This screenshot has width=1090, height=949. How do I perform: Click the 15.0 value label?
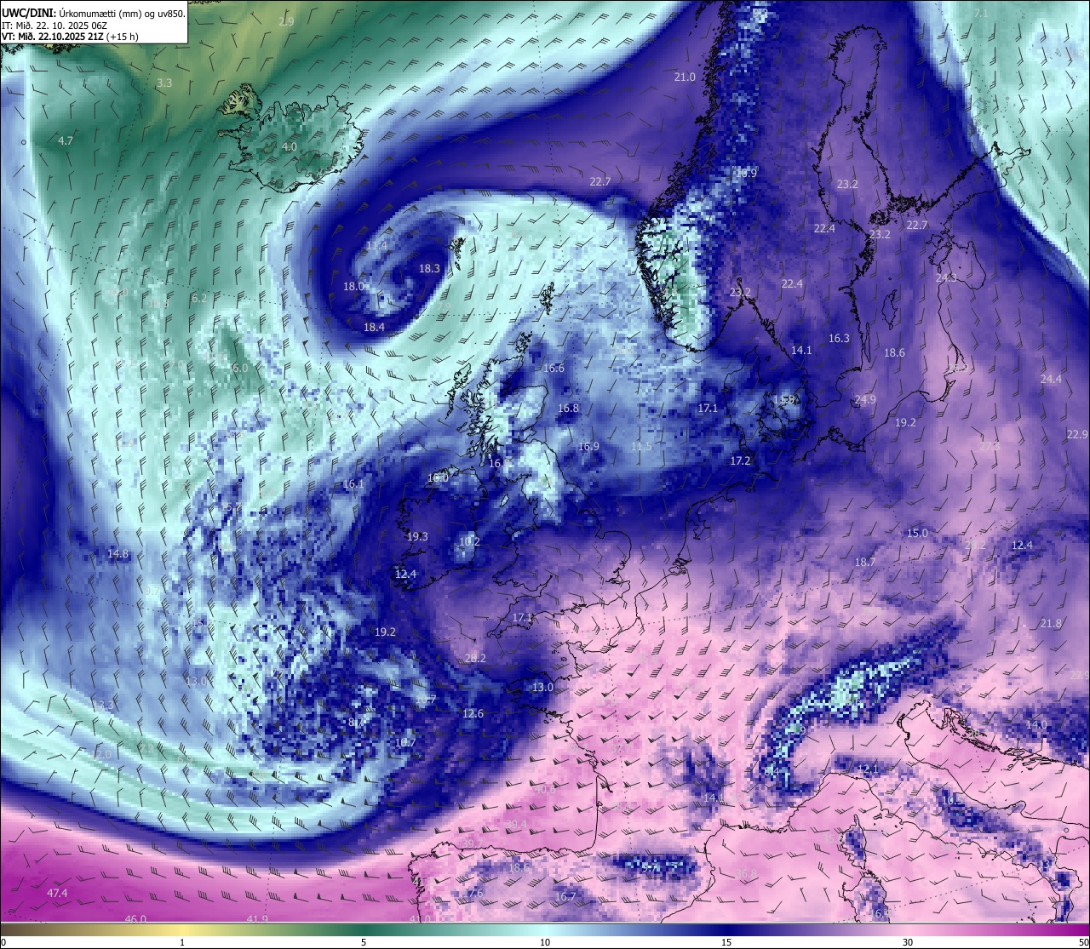917,534
